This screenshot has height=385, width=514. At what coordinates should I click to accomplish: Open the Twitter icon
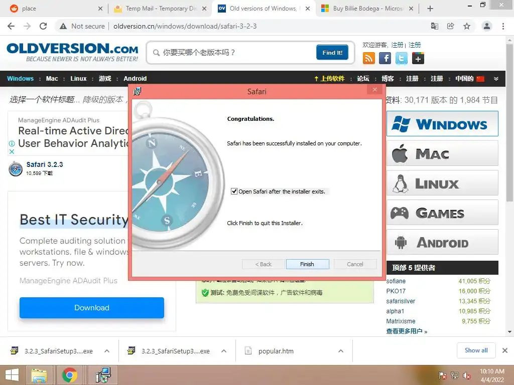402,58
